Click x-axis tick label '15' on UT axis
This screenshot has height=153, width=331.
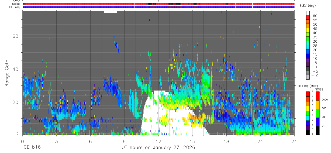click(x=192, y=141)
